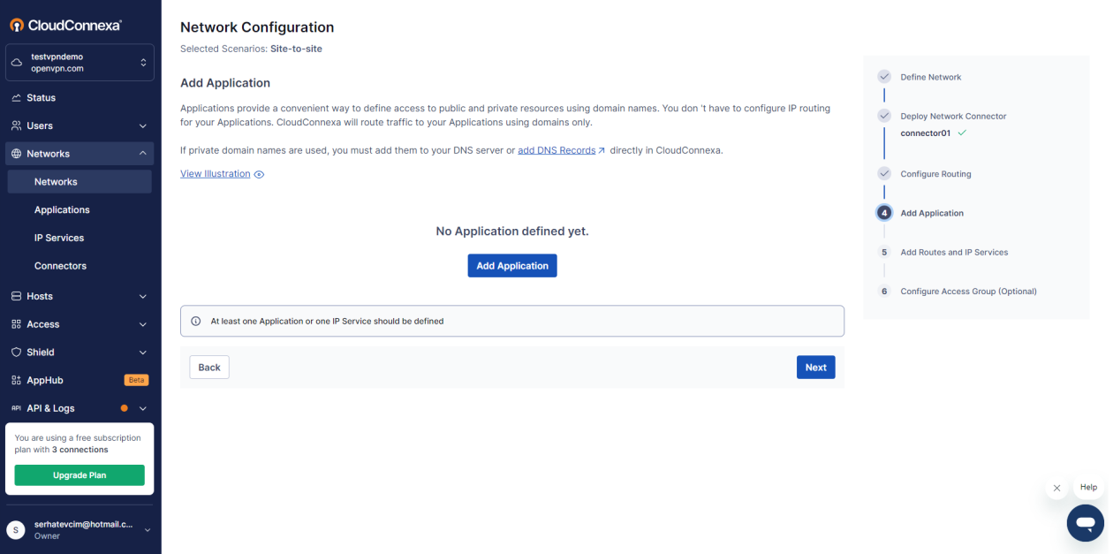Open the chat support bubble
The height and width of the screenshot is (554, 1113).
(x=1085, y=522)
